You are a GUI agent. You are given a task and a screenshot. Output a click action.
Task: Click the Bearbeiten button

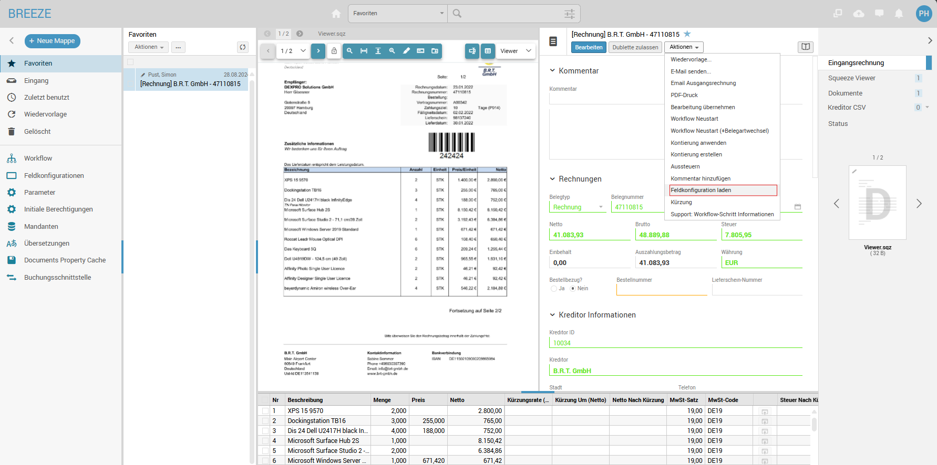click(x=589, y=47)
